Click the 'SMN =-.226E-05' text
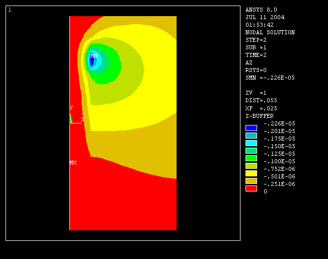Viewport: 328px width, 259px height. tap(270, 78)
